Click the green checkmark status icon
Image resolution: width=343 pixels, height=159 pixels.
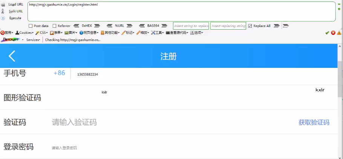(x=327, y=33)
